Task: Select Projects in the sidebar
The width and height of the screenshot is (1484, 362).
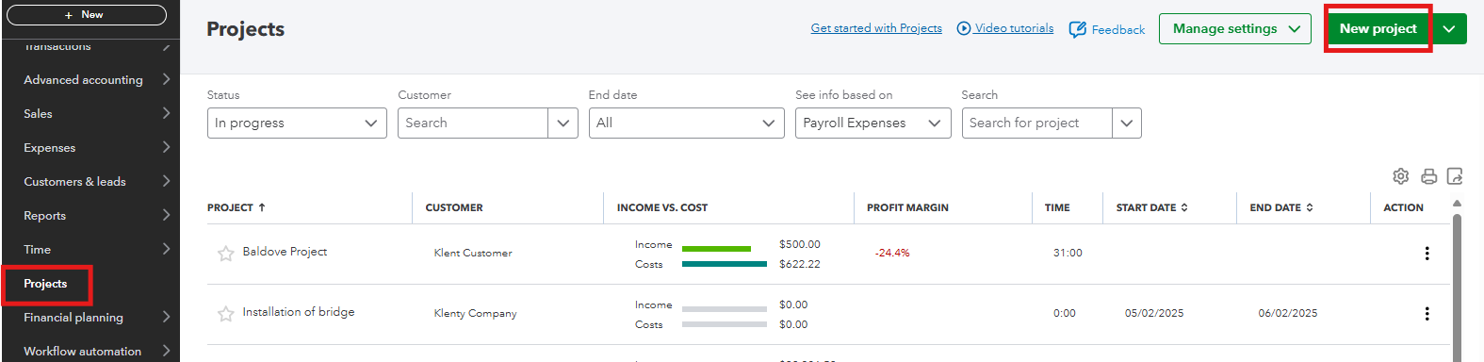Action: pyautogui.click(x=46, y=284)
